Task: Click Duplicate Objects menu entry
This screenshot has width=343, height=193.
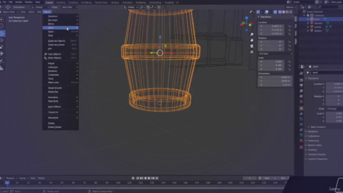Action: (61, 41)
